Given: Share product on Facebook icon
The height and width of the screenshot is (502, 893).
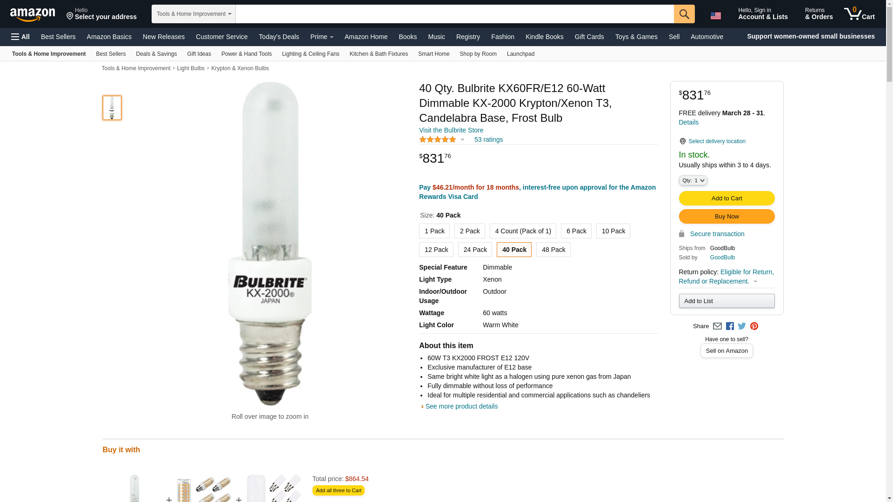Looking at the screenshot, I should (730, 326).
